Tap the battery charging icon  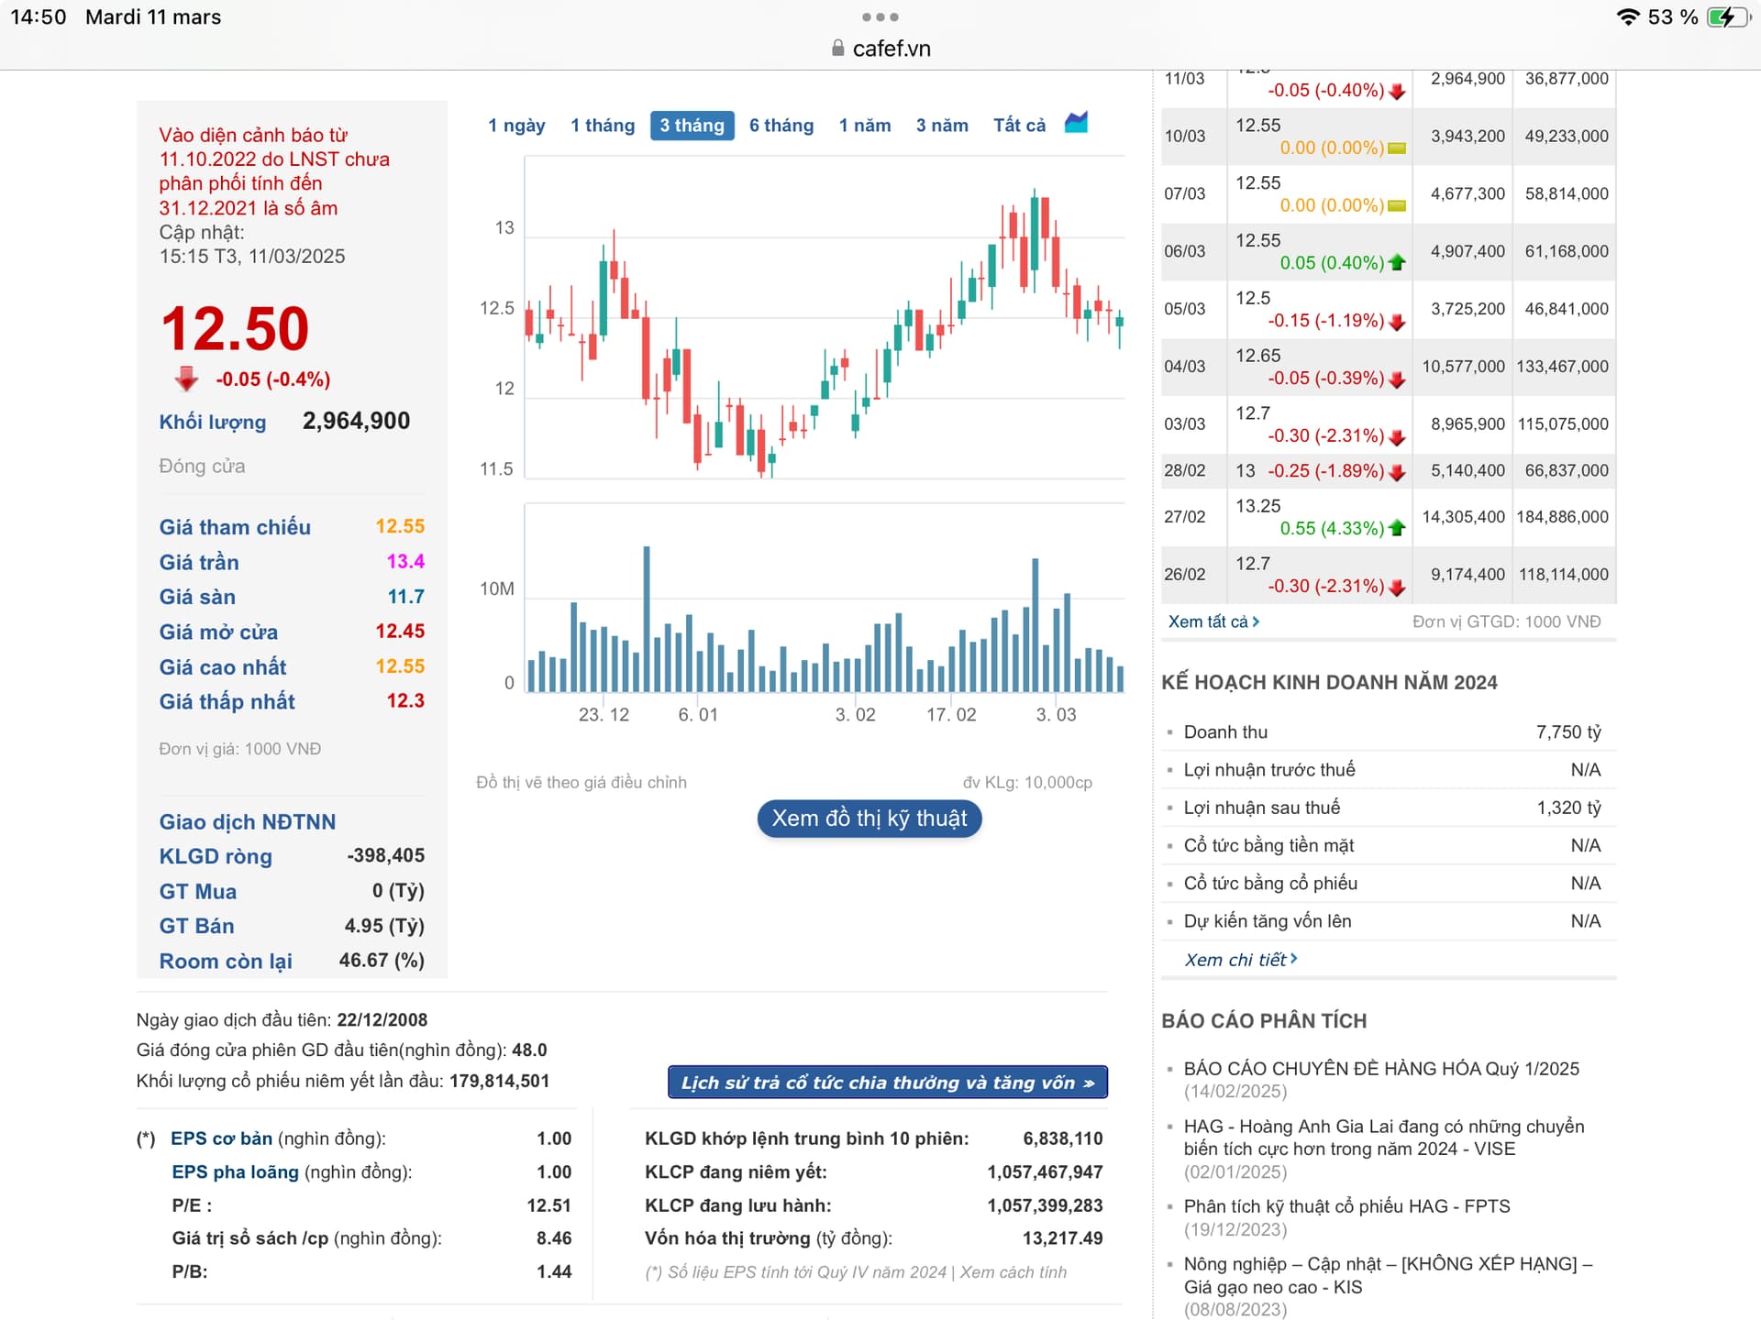coord(1726,17)
